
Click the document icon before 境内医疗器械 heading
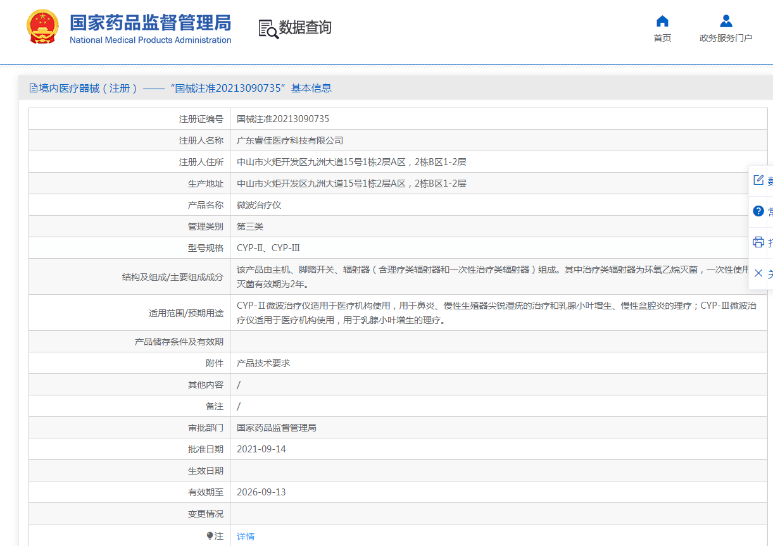tap(33, 89)
